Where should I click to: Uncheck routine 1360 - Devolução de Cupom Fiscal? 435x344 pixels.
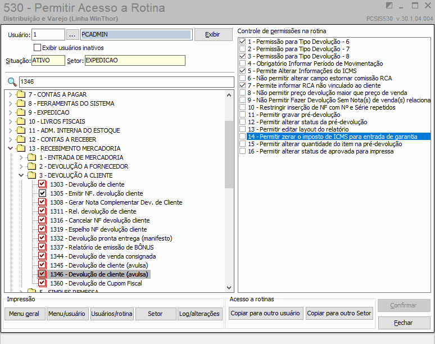[42, 283]
